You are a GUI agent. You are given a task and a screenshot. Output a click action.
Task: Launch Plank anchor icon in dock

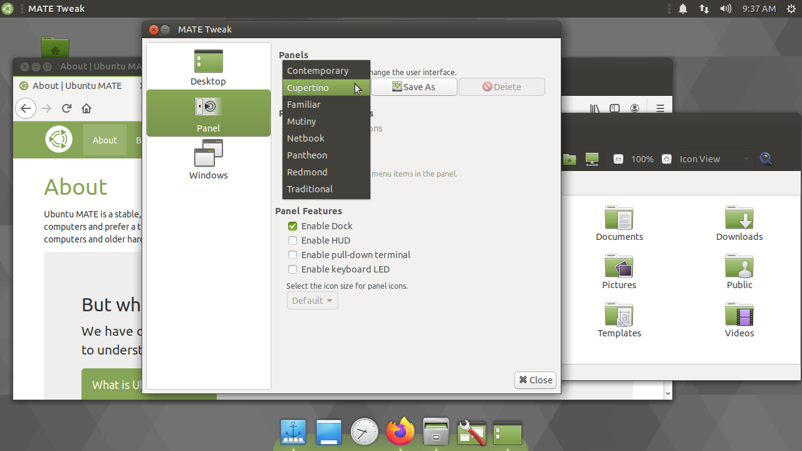[x=293, y=432]
